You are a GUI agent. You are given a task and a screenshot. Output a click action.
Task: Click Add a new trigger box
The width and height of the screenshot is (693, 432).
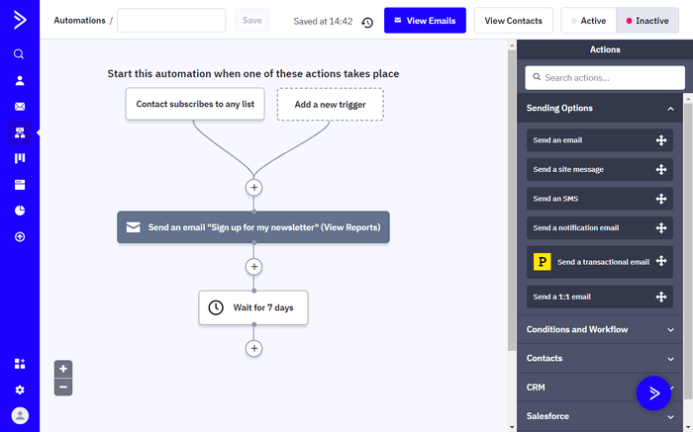pyautogui.click(x=330, y=105)
